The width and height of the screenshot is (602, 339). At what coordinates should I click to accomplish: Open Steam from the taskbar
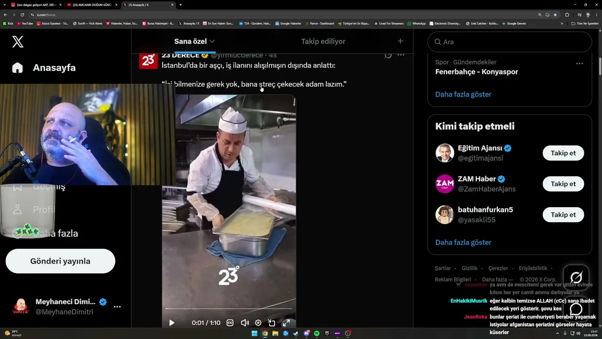(x=296, y=333)
